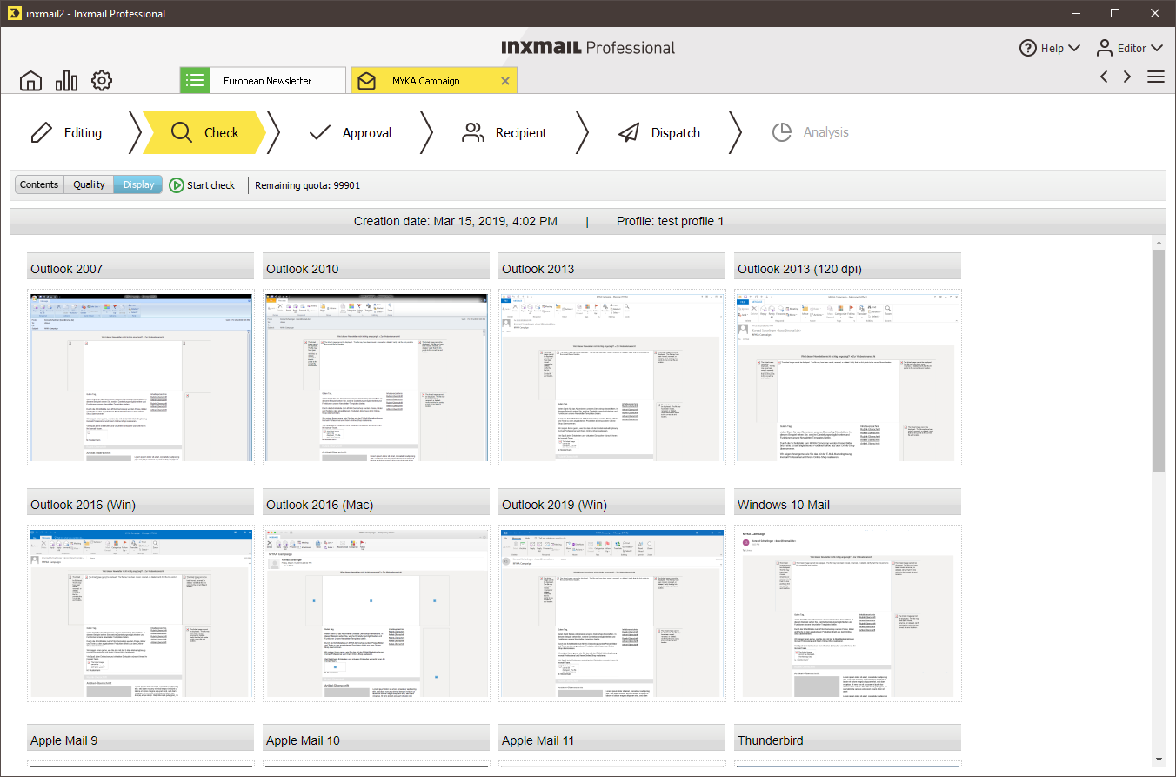The width and height of the screenshot is (1176, 777).
Task: Click the Thunderbird header label
Action: [x=848, y=740]
